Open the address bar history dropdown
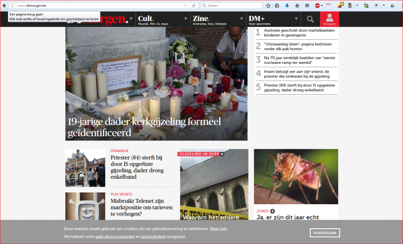Screen dimensions: 403x244 point(185,5)
